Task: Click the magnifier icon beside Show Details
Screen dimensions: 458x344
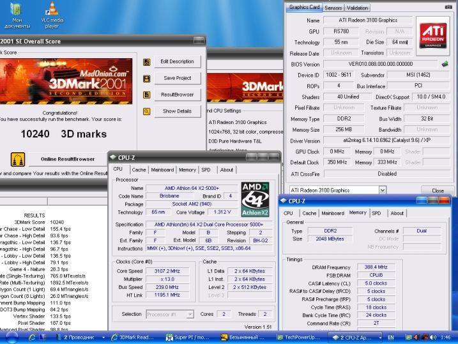Action: [147, 111]
